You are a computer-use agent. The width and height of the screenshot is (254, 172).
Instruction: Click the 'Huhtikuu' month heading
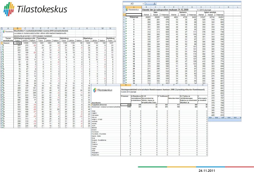111,38
